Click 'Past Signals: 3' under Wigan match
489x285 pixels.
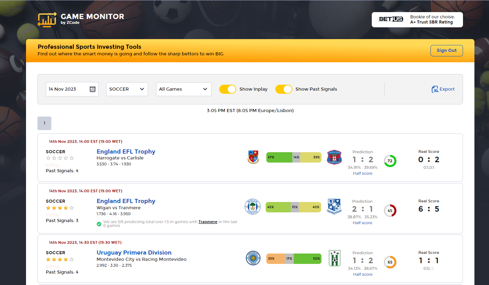[62, 221]
